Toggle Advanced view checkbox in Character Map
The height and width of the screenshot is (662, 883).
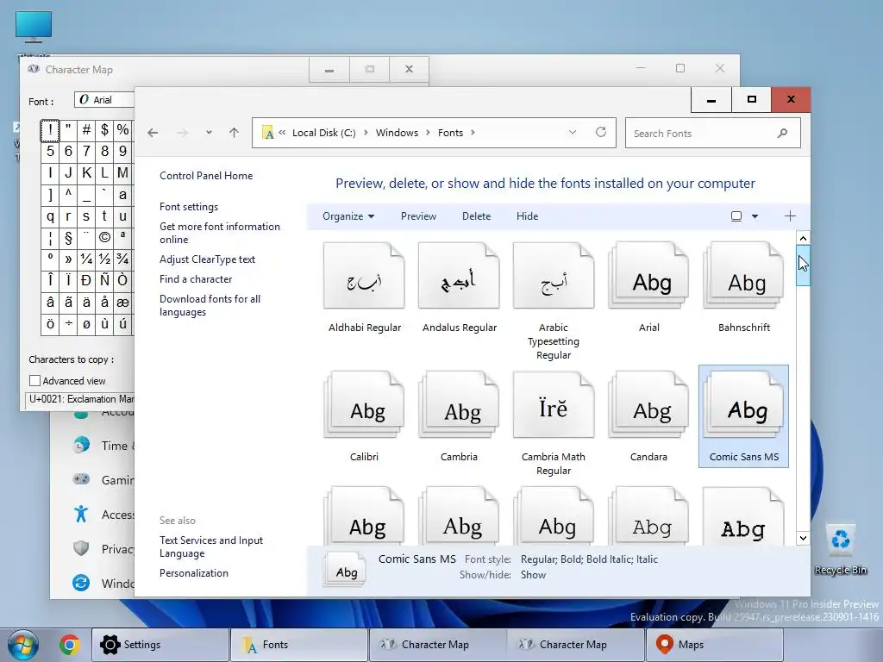tap(34, 381)
